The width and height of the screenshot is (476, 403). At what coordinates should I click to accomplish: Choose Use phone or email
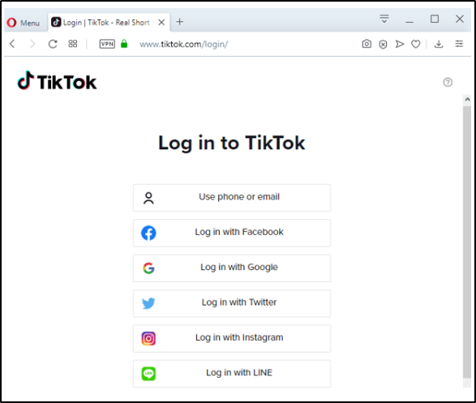[x=232, y=198]
